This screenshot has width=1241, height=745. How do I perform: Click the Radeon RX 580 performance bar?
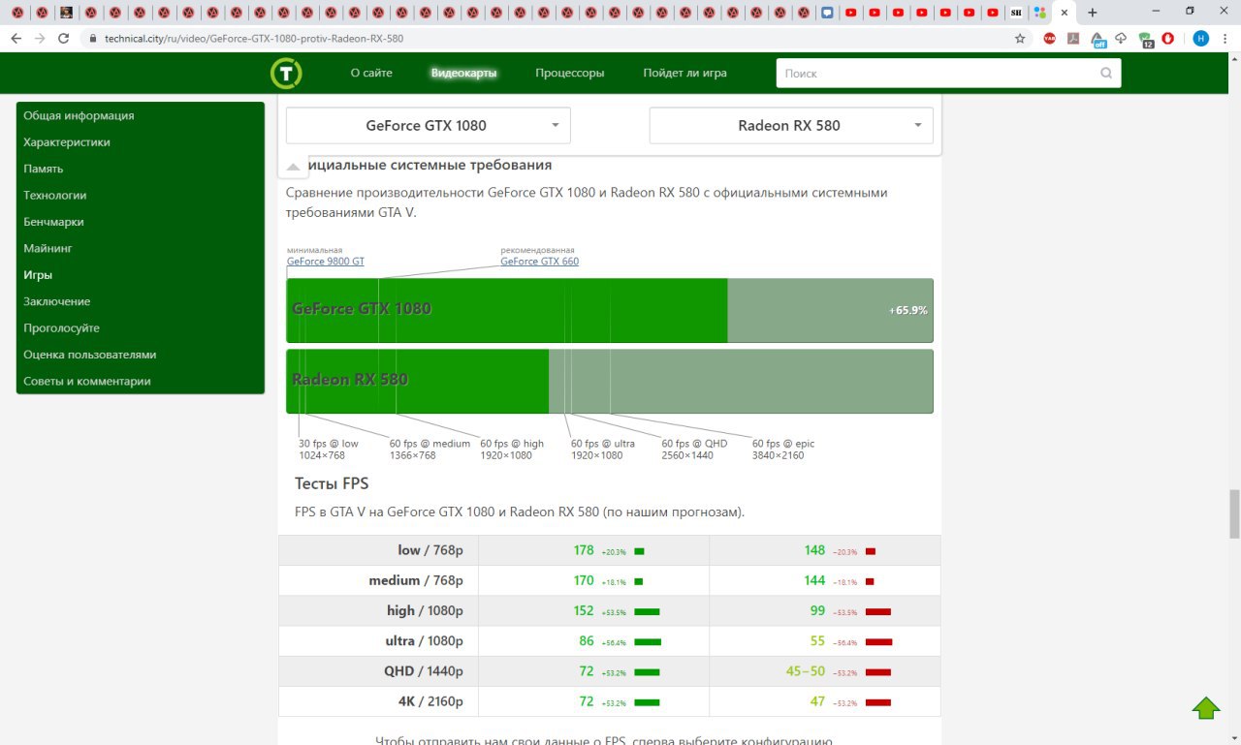coord(610,381)
